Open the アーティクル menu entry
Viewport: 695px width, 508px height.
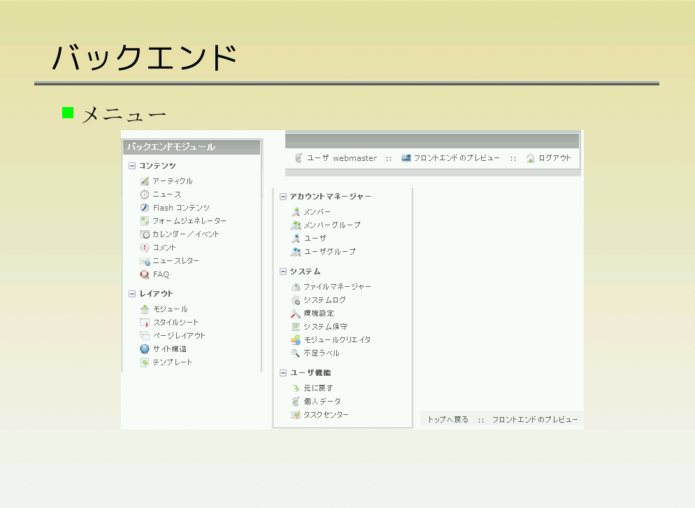173,181
